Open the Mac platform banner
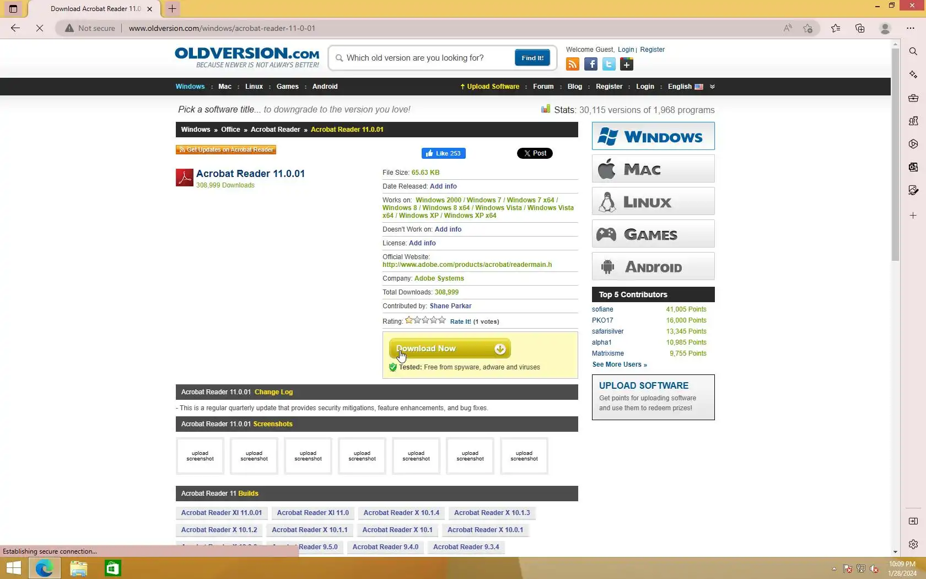 (653, 169)
